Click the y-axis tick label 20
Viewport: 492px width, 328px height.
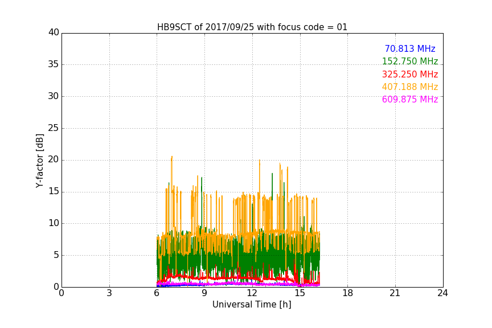(54, 159)
